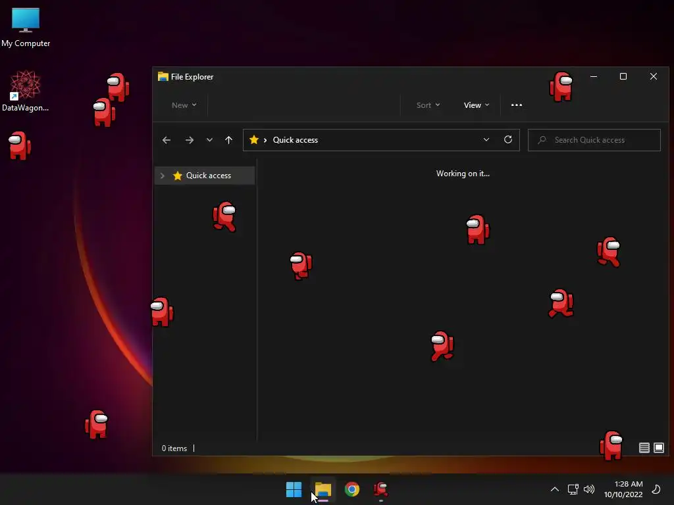Open the View menu
This screenshot has height=505, width=674.
click(x=477, y=105)
